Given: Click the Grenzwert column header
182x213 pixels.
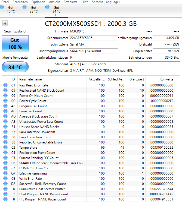Looking at the screenshot, I should tap(136, 79).
